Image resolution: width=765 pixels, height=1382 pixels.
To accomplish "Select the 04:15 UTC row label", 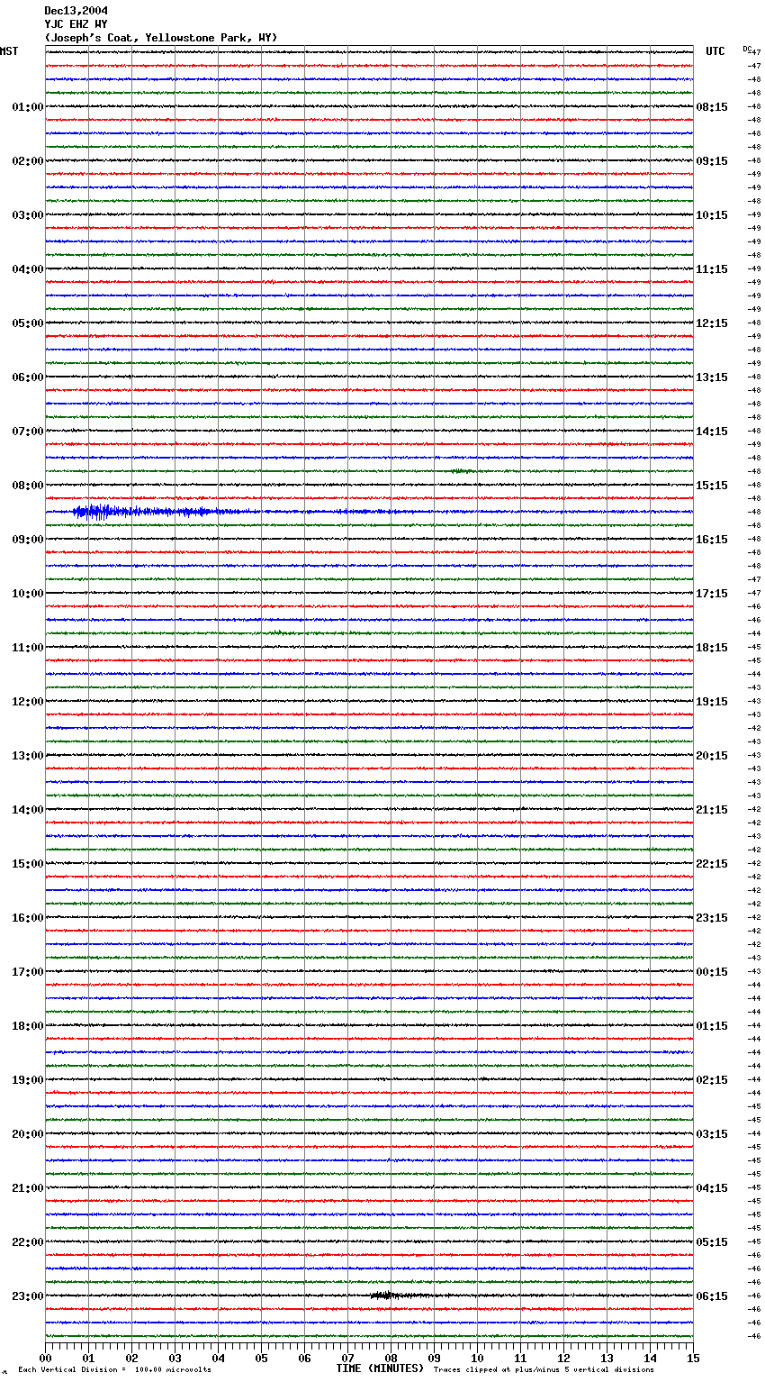I will point(712,1188).
